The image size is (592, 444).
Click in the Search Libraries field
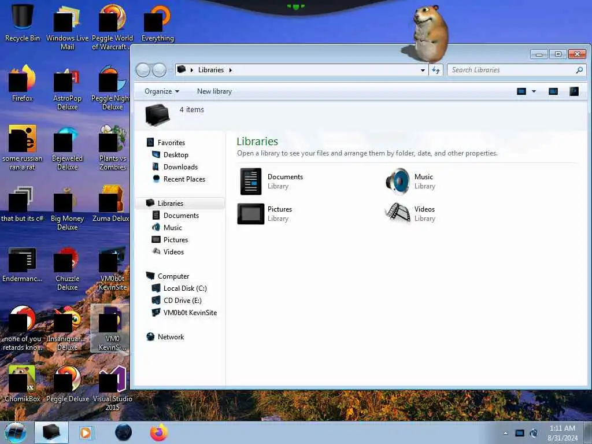(512, 70)
